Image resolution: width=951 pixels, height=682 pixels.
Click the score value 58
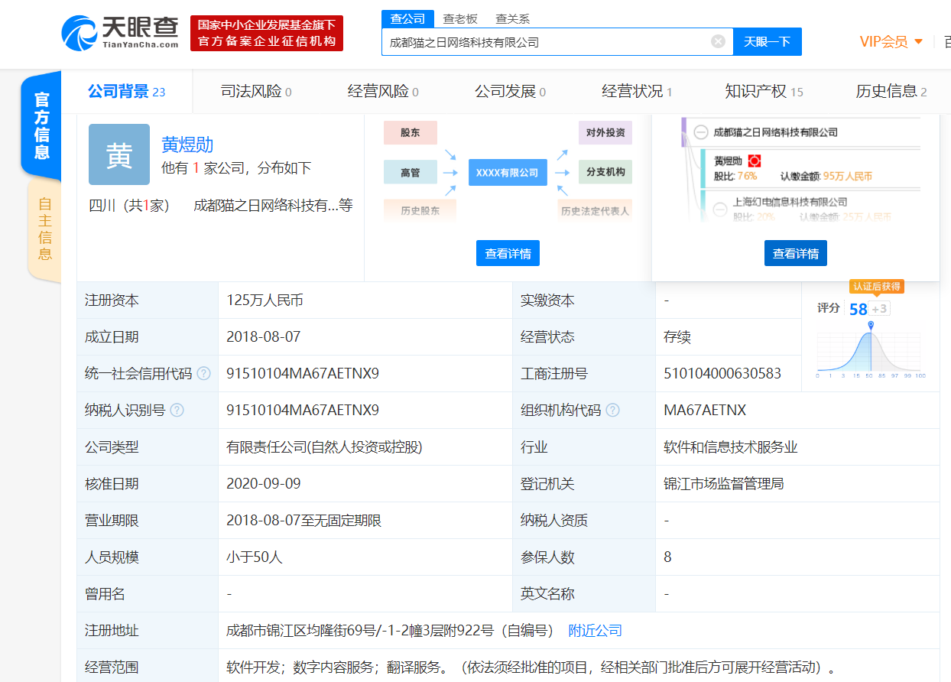858,309
